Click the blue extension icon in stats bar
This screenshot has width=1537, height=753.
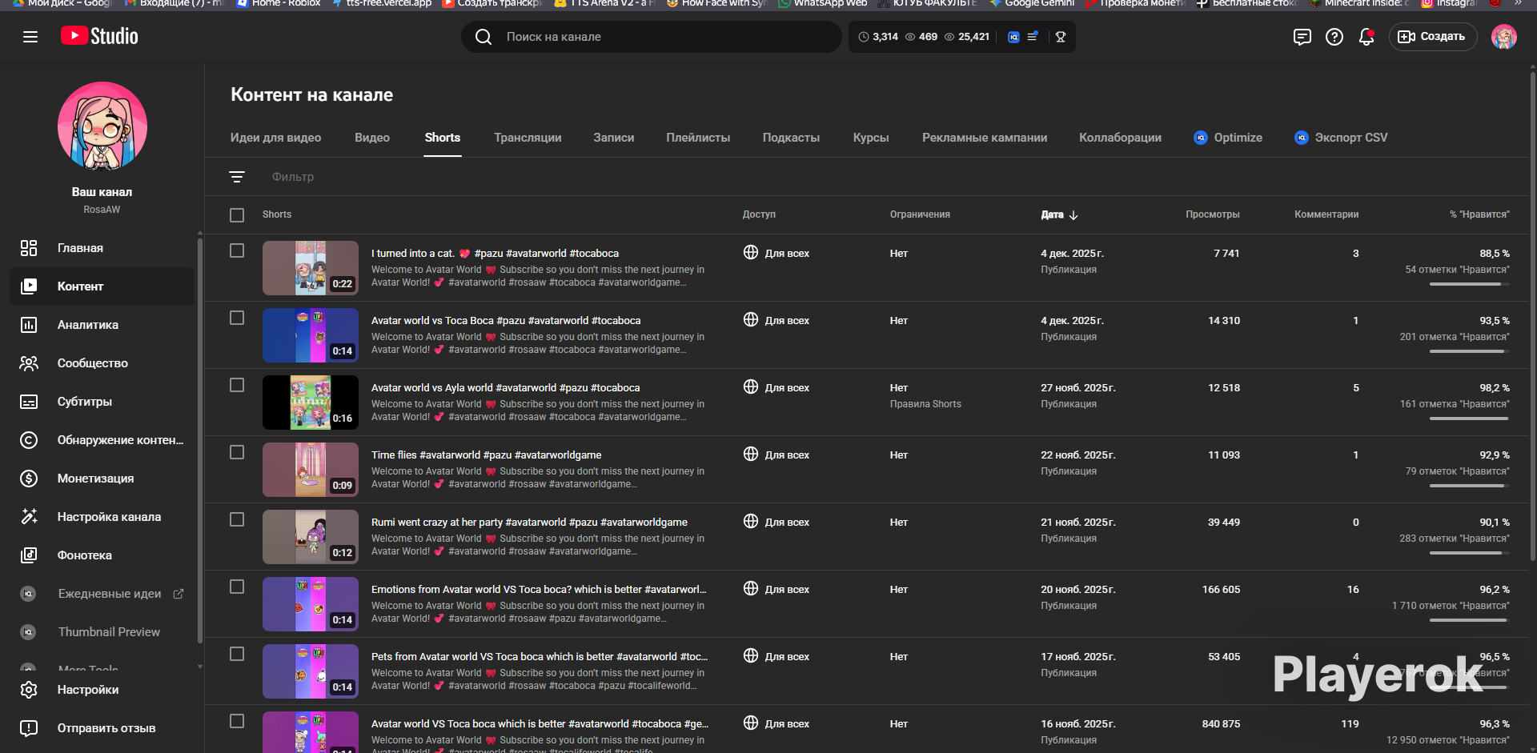point(1013,37)
